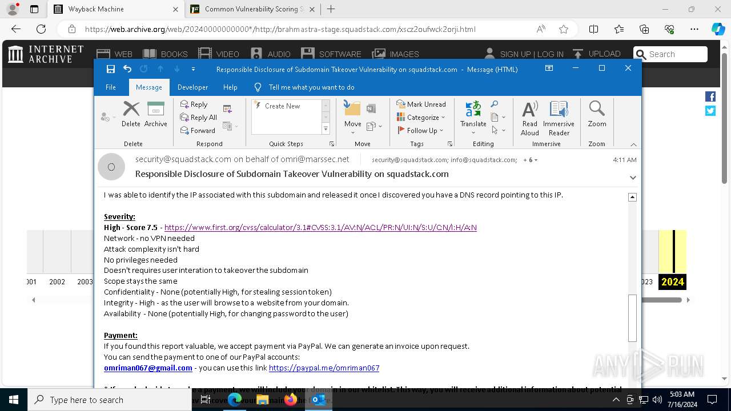Start Read Aloud for the message

tap(530, 119)
